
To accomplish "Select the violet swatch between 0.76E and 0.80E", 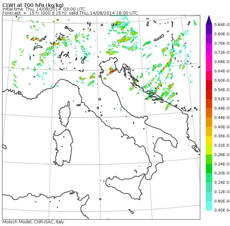I will click(209, 39).
